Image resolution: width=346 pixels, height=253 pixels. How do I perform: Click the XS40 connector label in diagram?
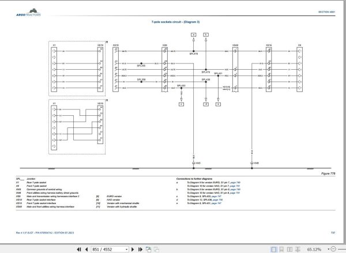click(x=235, y=45)
